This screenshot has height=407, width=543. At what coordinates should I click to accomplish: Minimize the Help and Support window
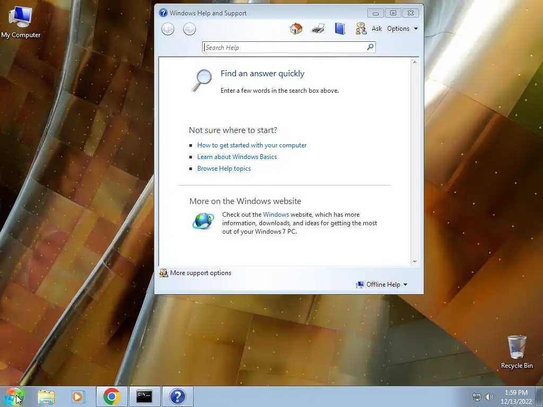[375, 13]
